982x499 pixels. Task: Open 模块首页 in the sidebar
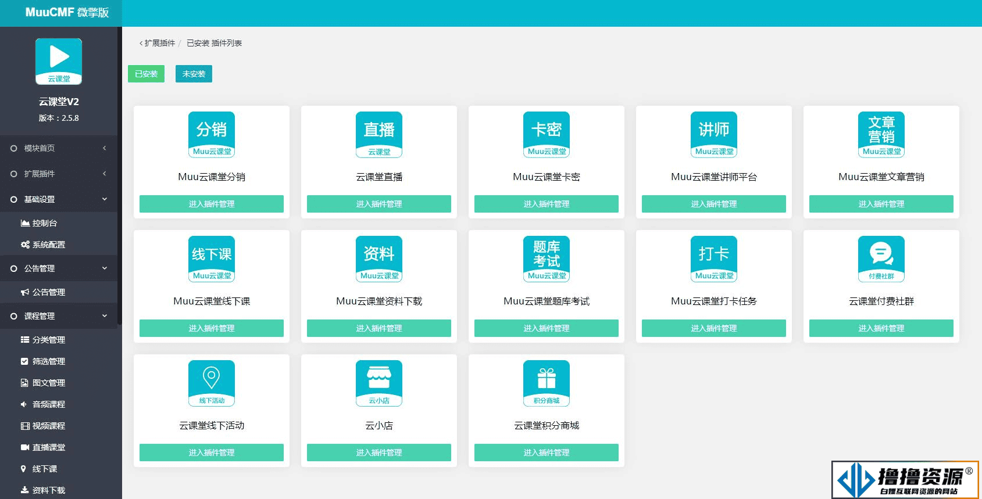59,148
